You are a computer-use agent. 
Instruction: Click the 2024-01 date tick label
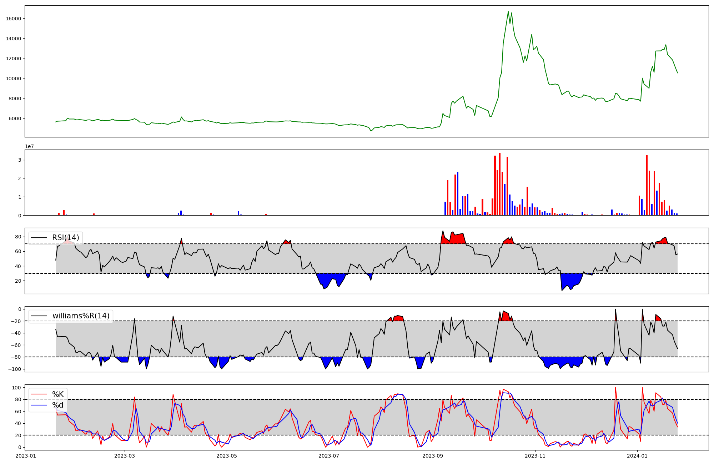pyautogui.click(x=637, y=456)
